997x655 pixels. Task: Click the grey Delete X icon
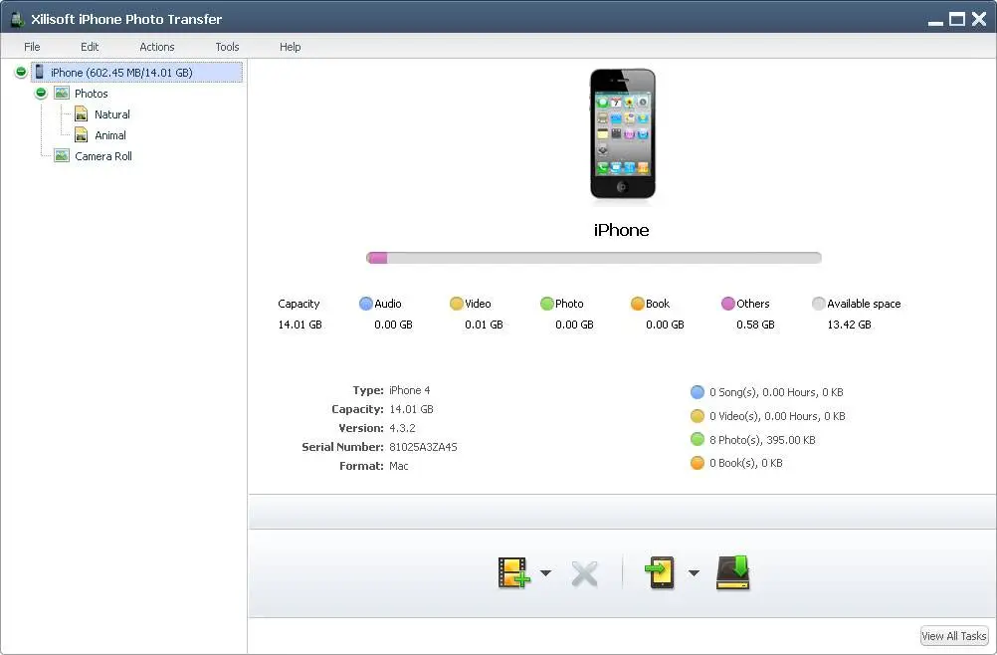coord(584,573)
